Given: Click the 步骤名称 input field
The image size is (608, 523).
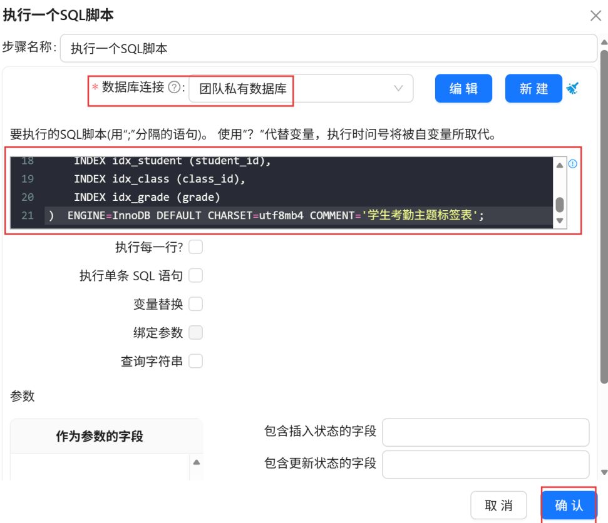Looking at the screenshot, I should tap(329, 48).
